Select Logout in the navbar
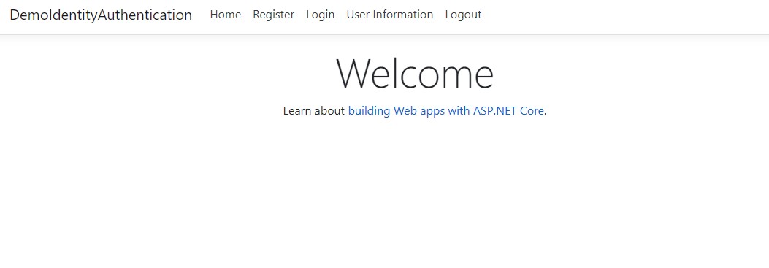769x268 pixels. (463, 15)
